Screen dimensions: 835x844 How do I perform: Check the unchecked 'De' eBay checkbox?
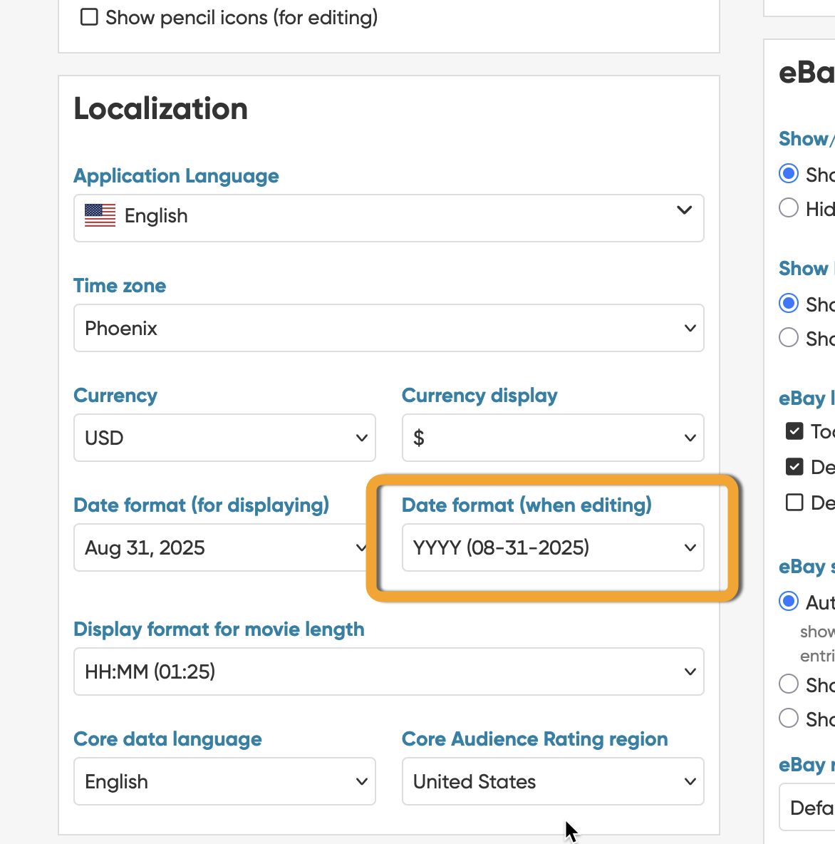[794, 503]
